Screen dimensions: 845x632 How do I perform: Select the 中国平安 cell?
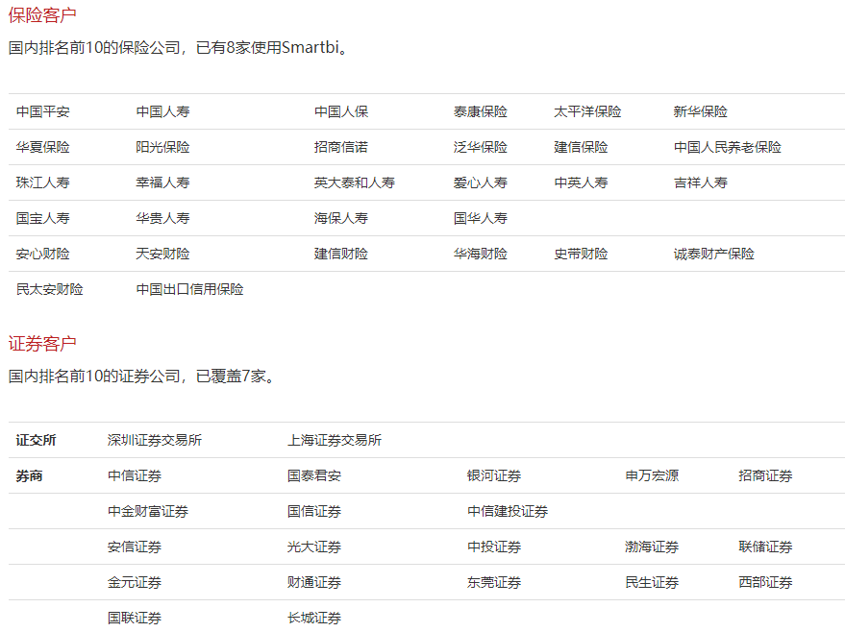point(43,111)
